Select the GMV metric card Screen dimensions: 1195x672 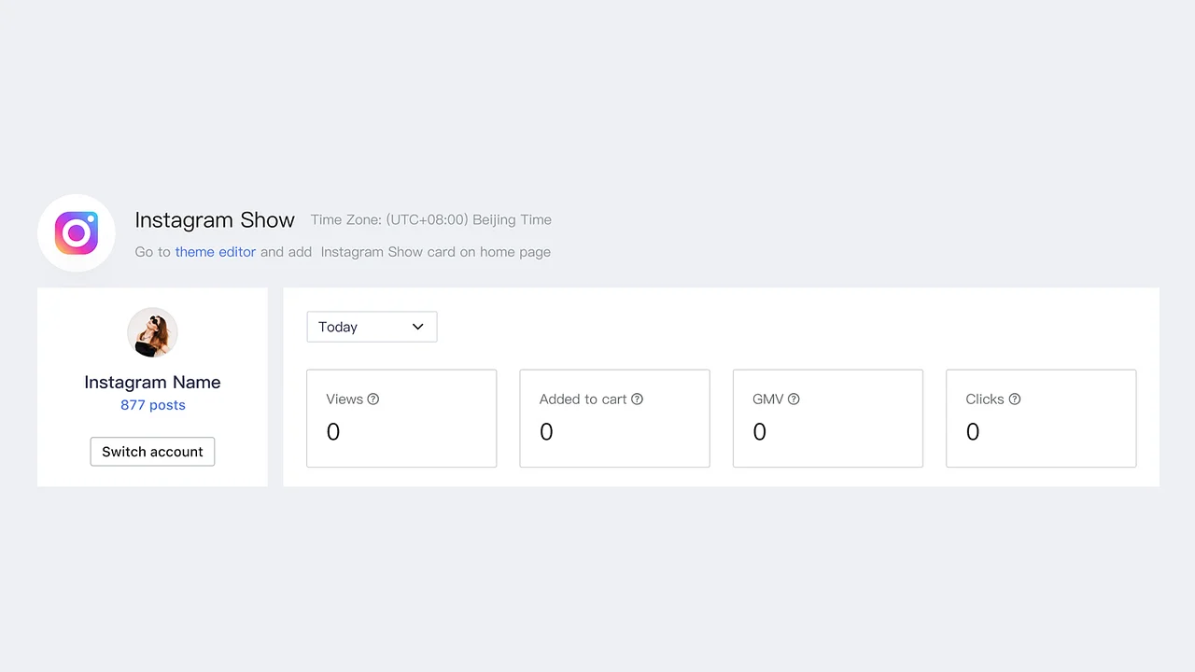pyautogui.click(x=827, y=417)
